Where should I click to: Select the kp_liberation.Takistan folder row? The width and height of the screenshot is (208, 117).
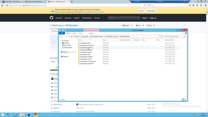click(x=130, y=57)
